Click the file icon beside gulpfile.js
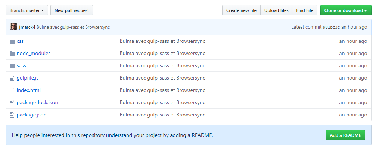Screen dimensions: 379x154 click(12, 78)
